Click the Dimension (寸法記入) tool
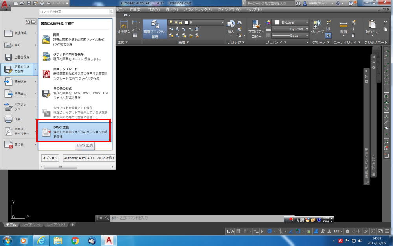The image size is (393, 246). 124,27
